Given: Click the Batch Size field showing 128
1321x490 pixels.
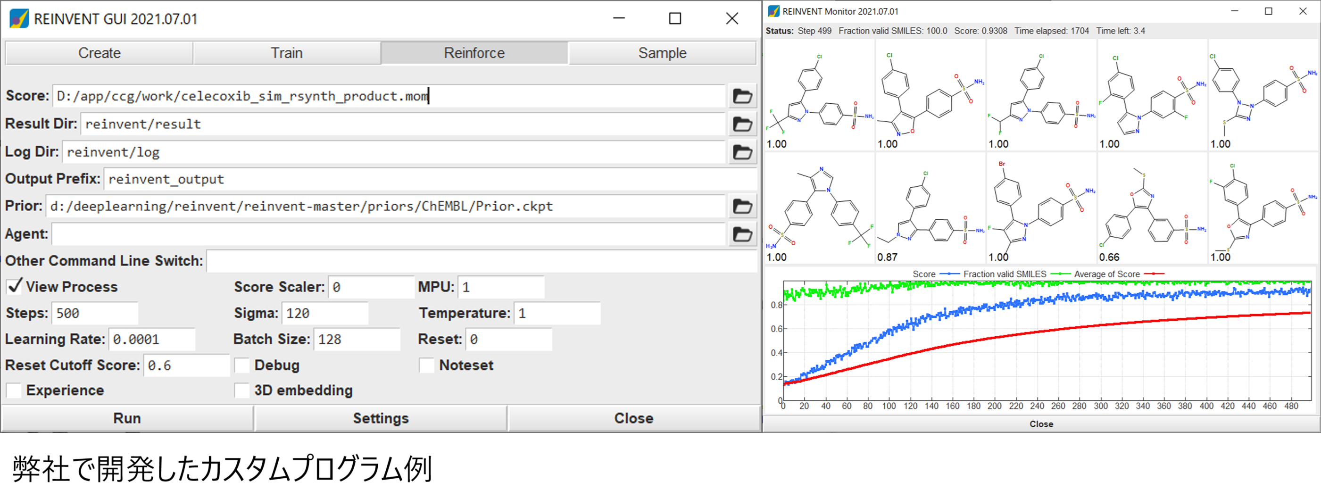Looking at the screenshot, I should pyautogui.click(x=357, y=339).
